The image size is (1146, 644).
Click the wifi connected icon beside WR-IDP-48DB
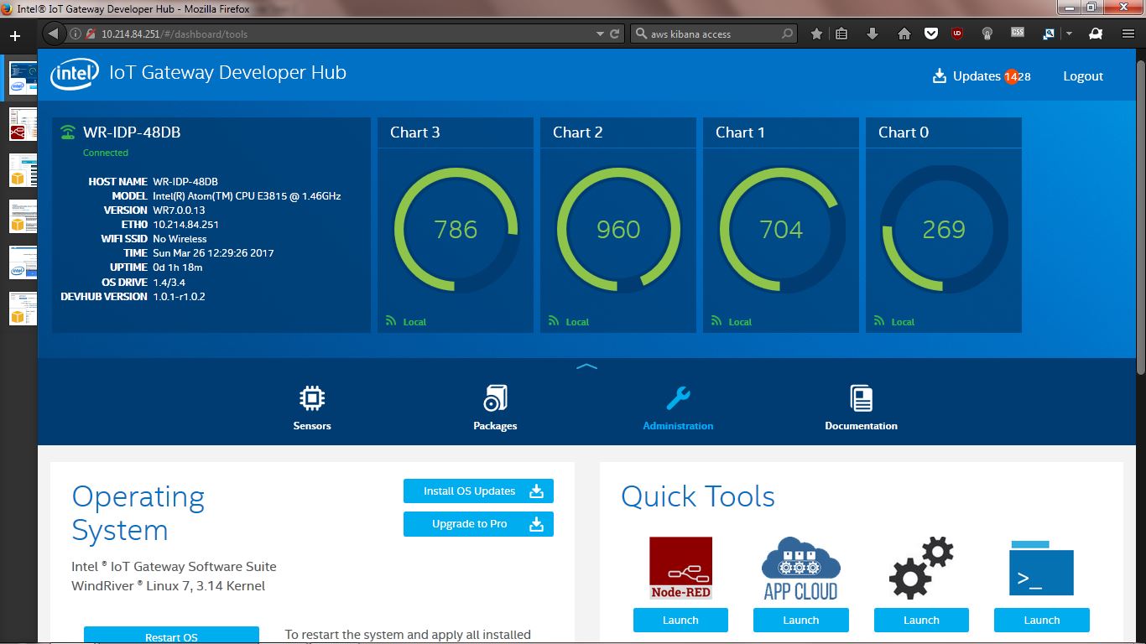[x=67, y=132]
